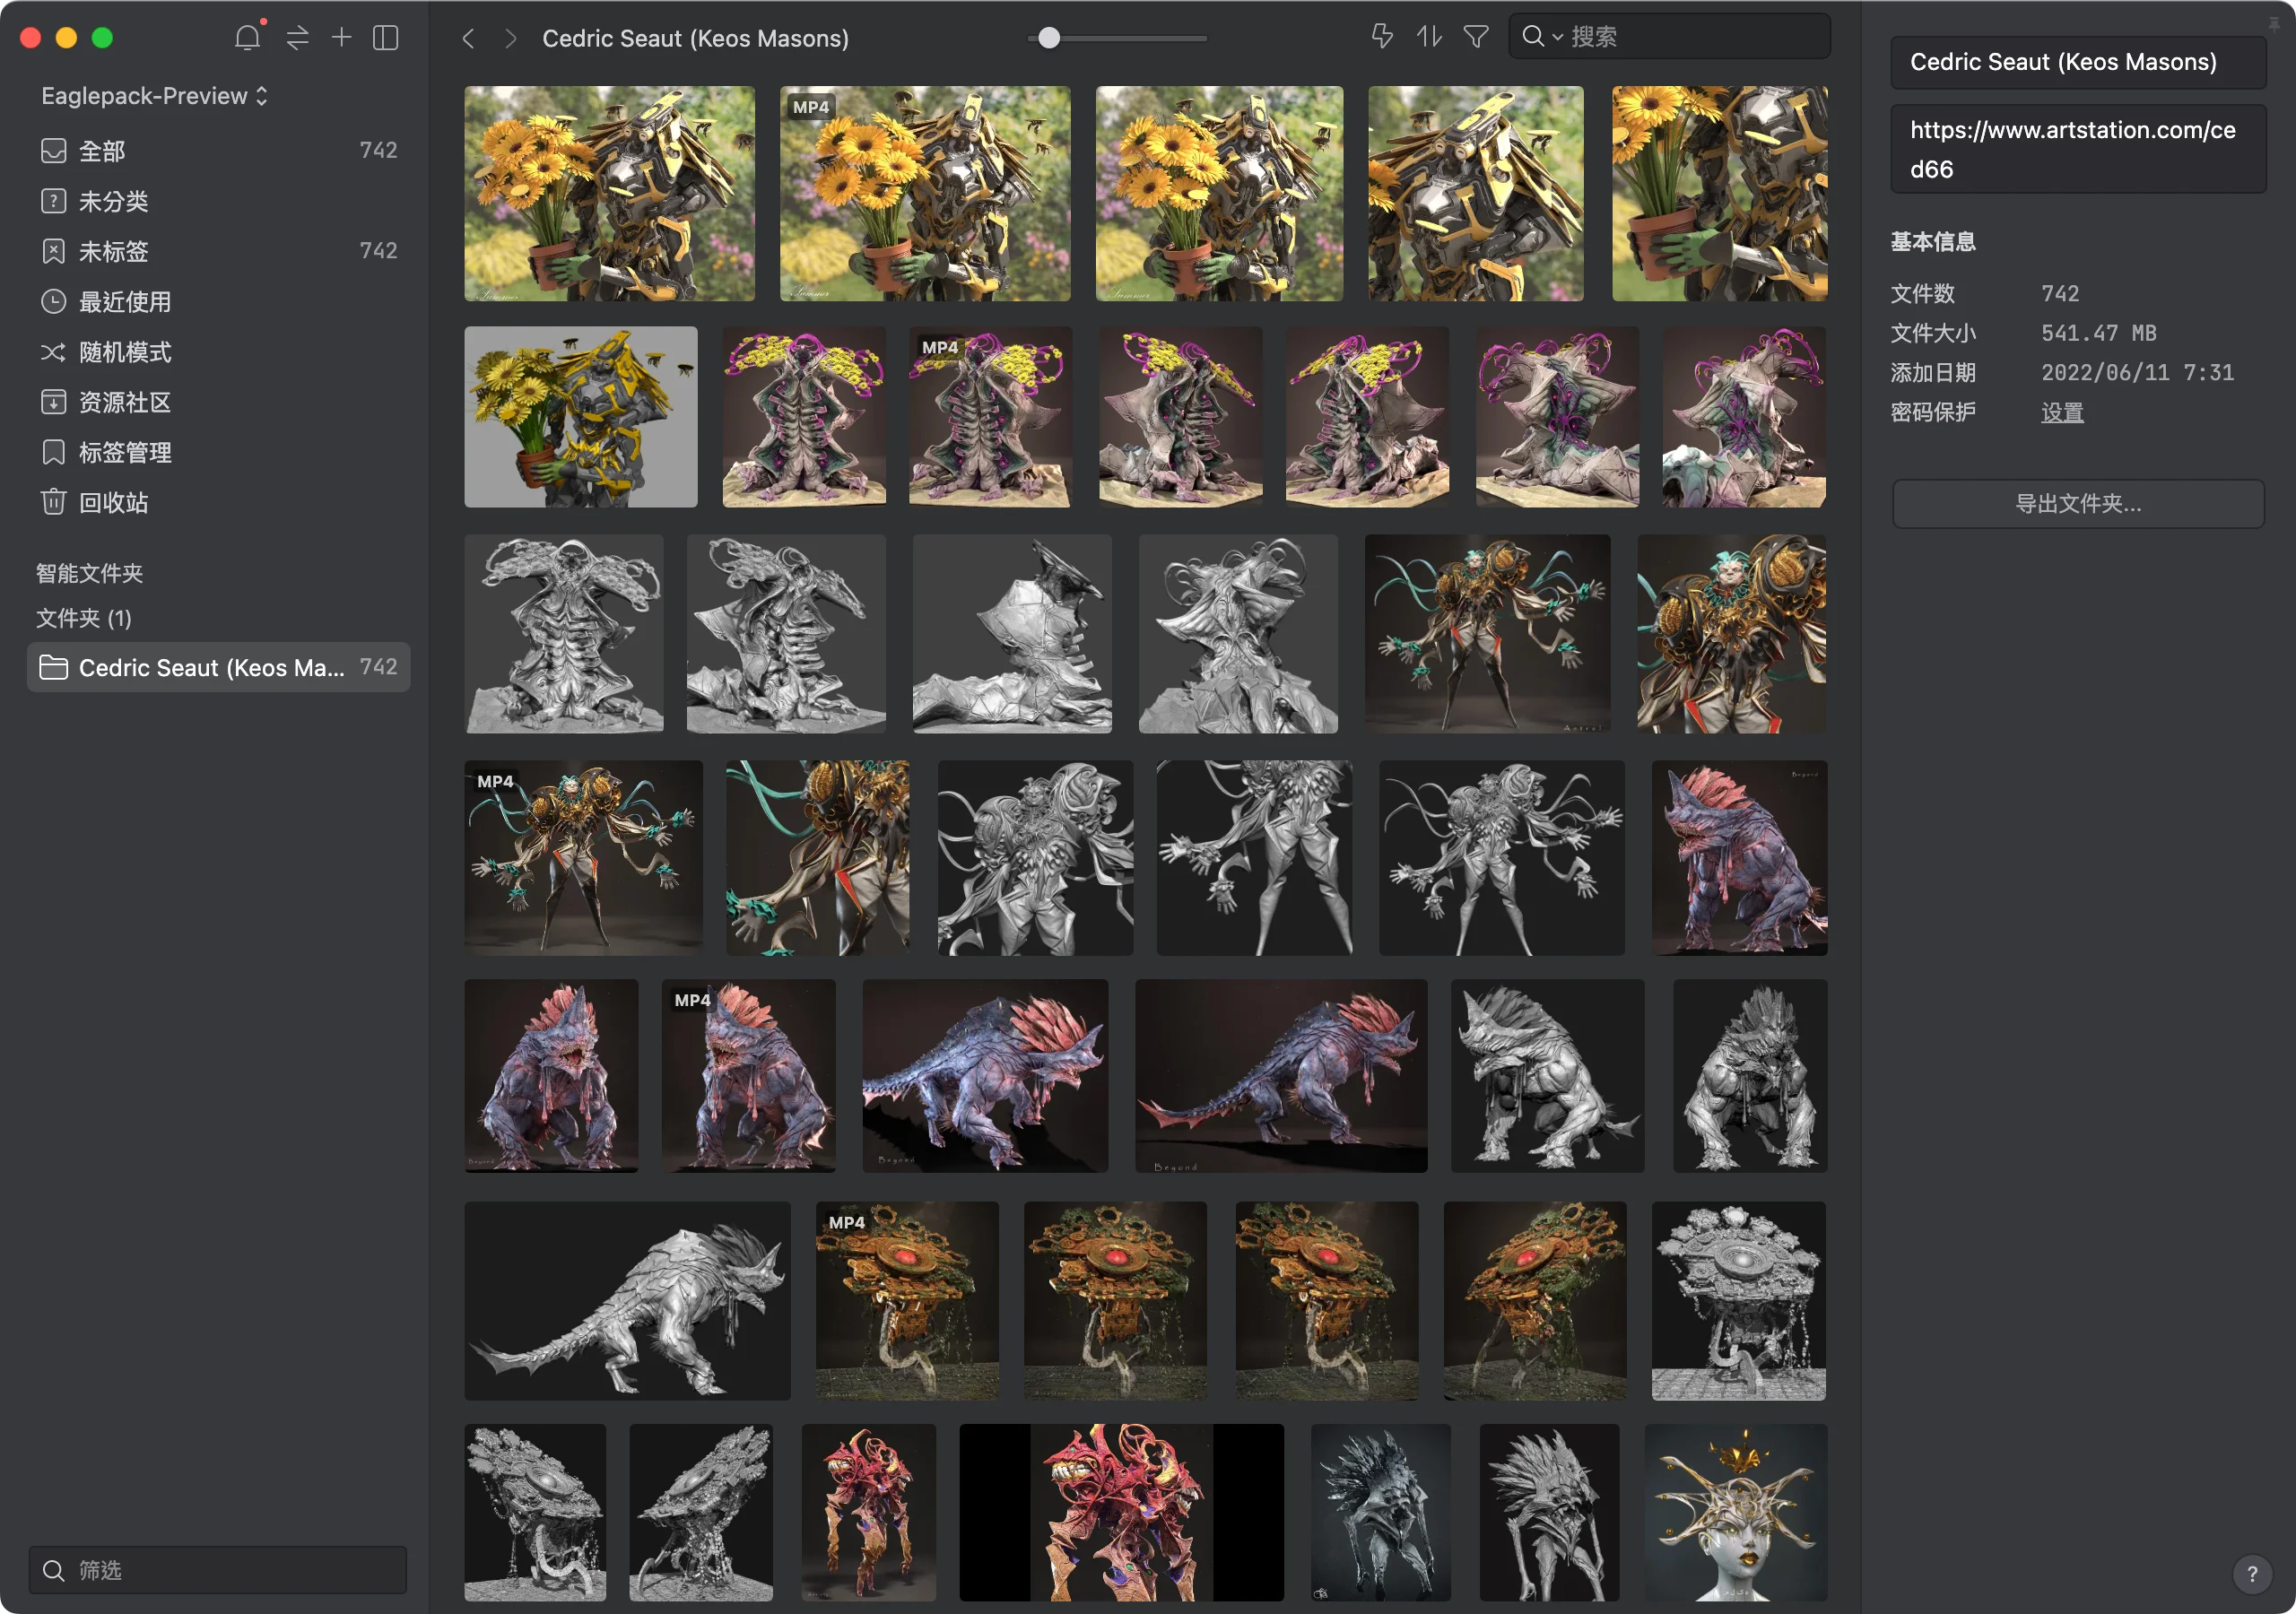Click the 资源社区 download box icon

(53, 402)
